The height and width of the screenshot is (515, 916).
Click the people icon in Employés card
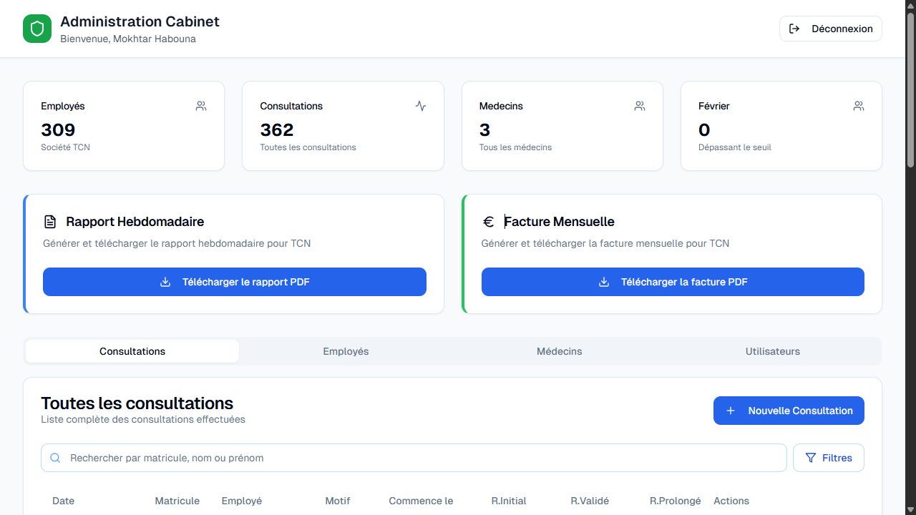[201, 106]
